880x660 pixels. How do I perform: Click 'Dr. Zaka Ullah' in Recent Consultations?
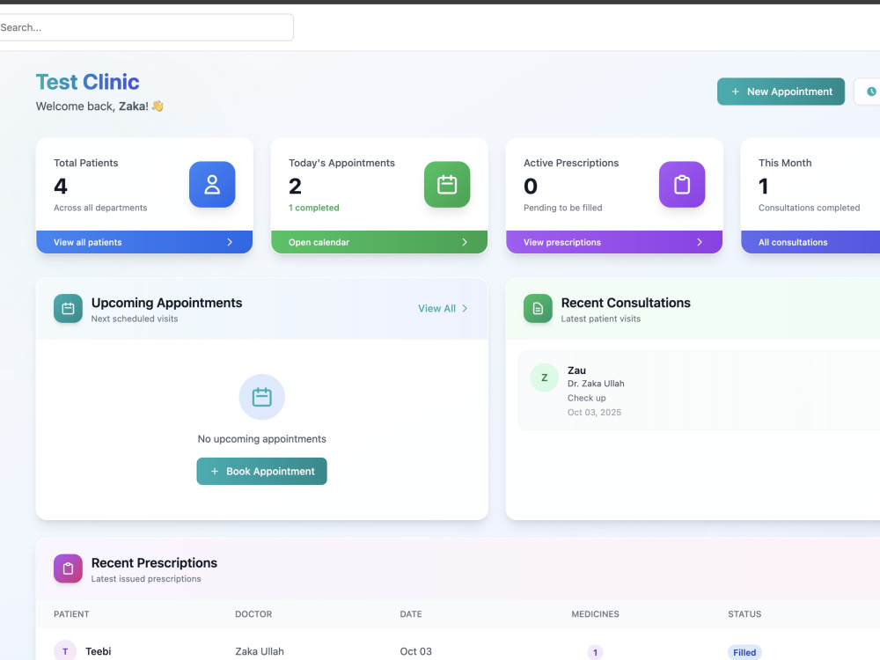[x=596, y=384]
